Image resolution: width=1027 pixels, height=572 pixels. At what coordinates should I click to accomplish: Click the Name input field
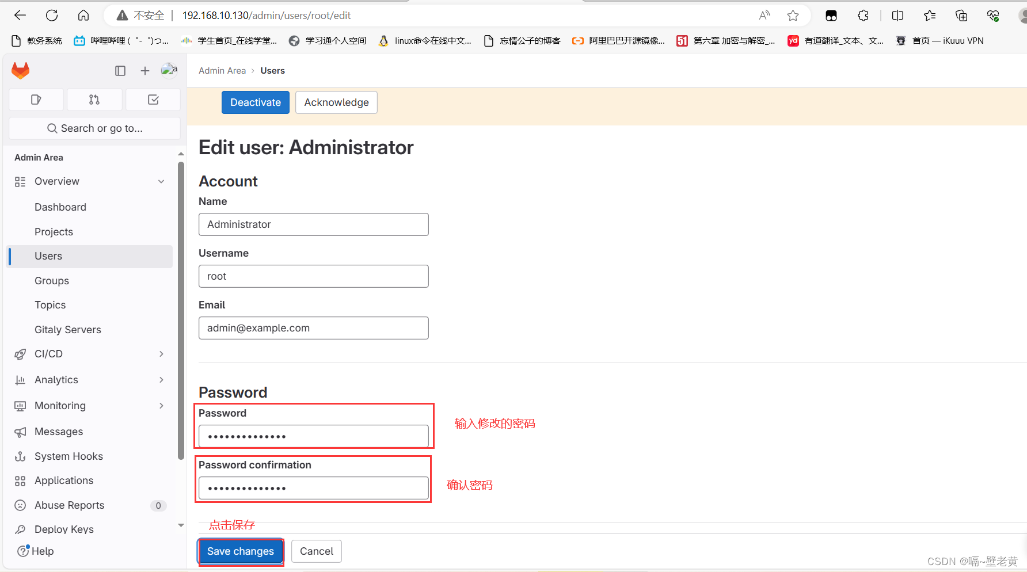click(314, 224)
